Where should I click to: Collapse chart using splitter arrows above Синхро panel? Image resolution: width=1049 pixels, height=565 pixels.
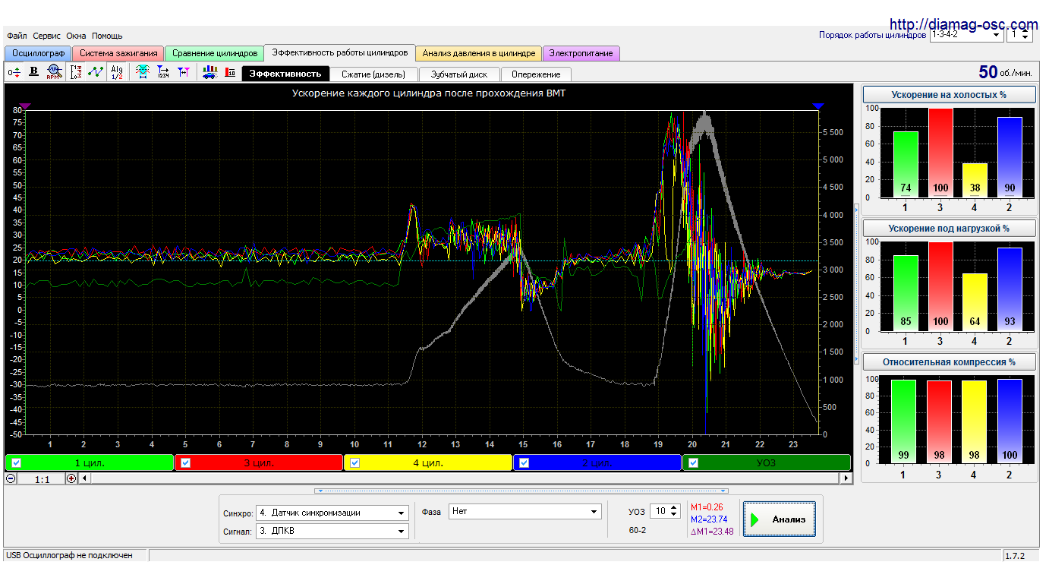[x=521, y=491]
